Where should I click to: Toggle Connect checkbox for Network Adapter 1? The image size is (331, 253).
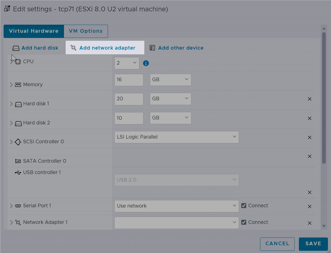pyautogui.click(x=243, y=222)
